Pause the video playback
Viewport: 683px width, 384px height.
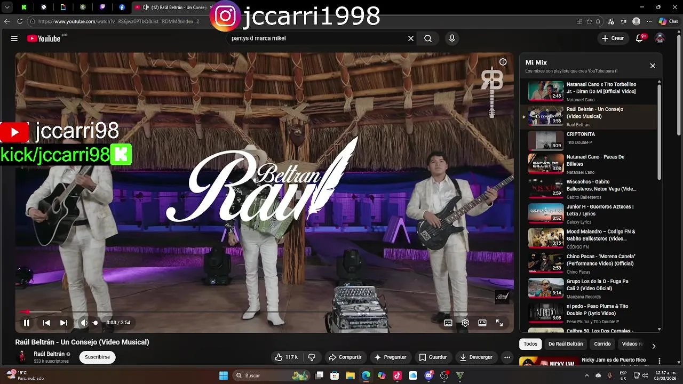point(27,323)
